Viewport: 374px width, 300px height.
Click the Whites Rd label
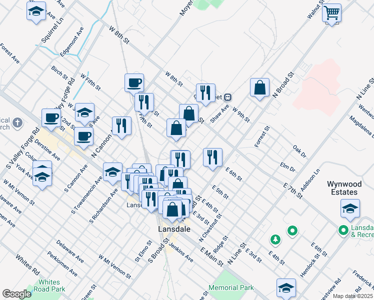pos(27,264)
